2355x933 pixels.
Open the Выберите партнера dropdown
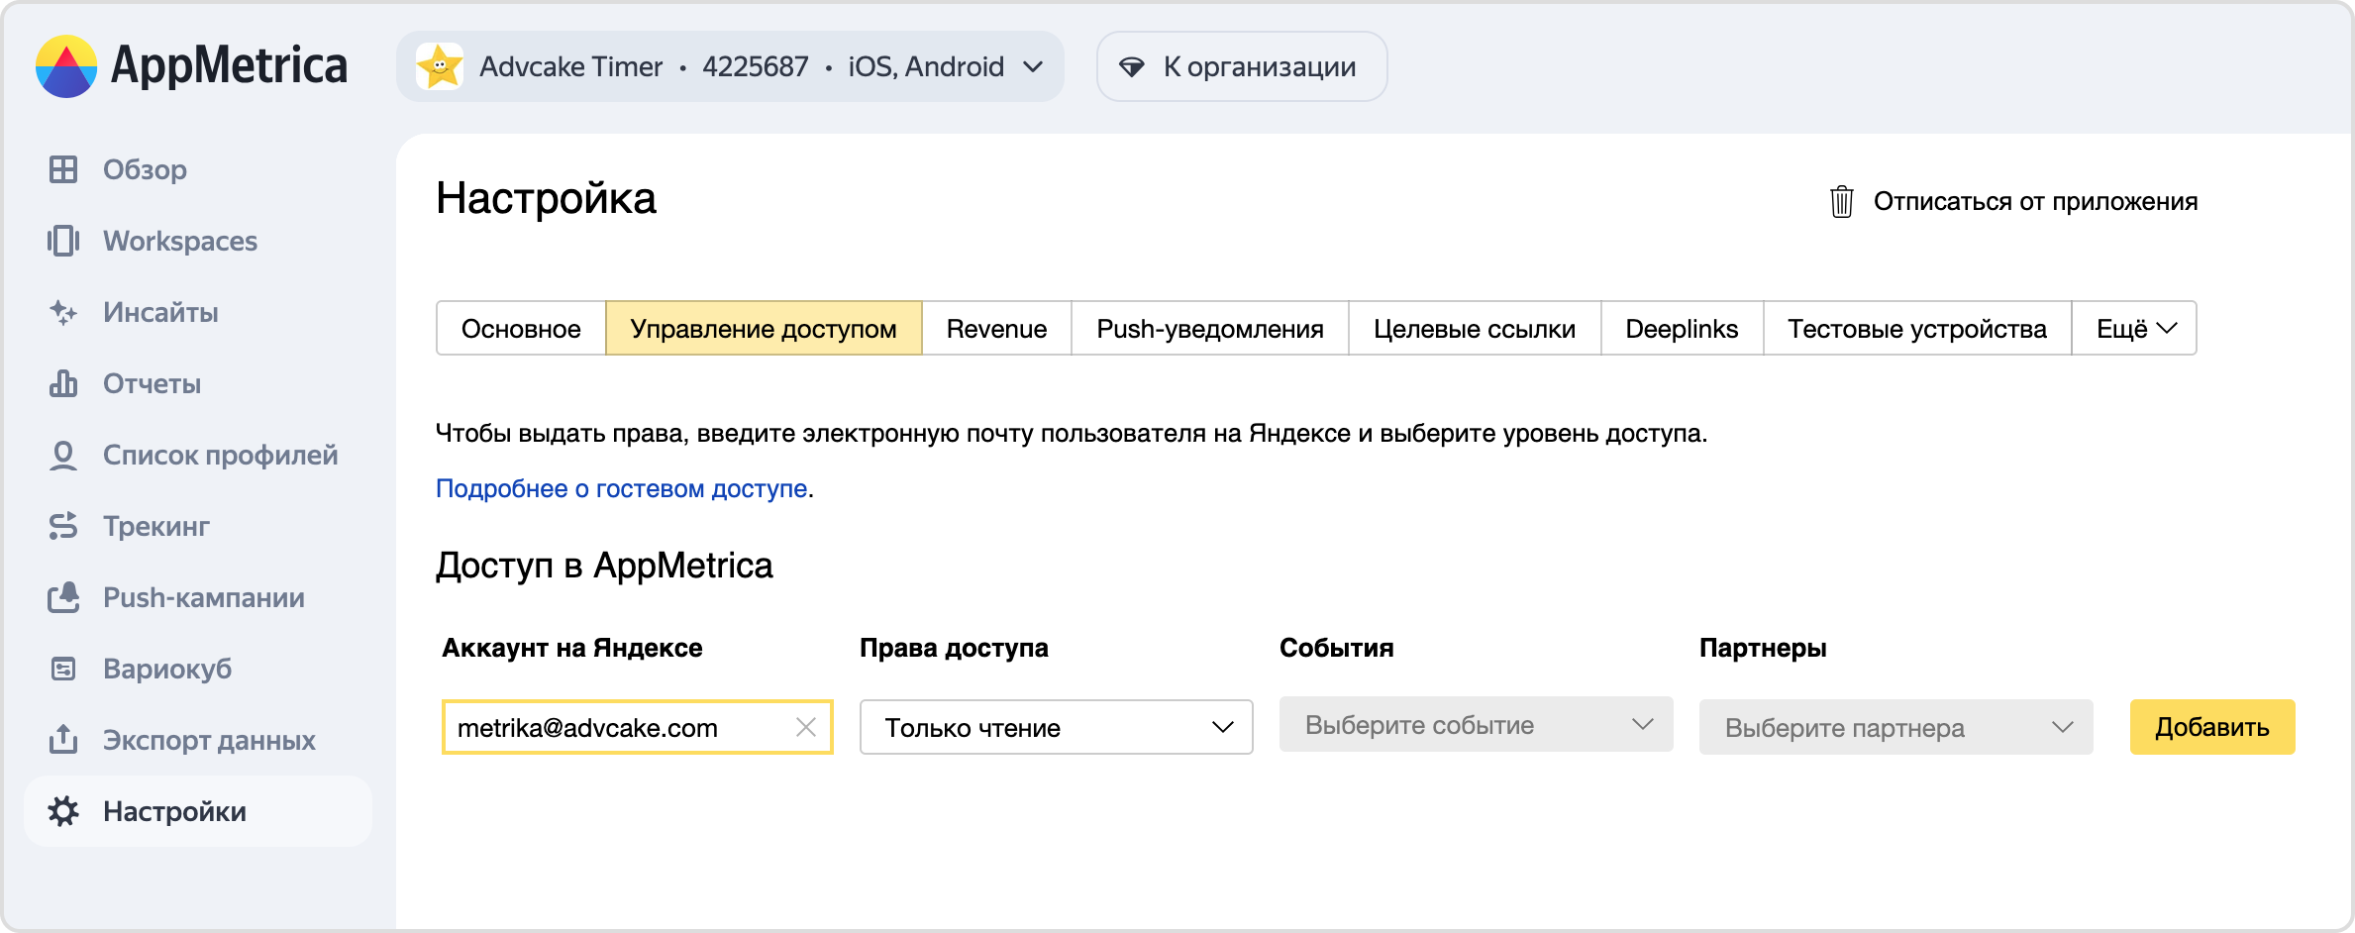pos(1896,727)
